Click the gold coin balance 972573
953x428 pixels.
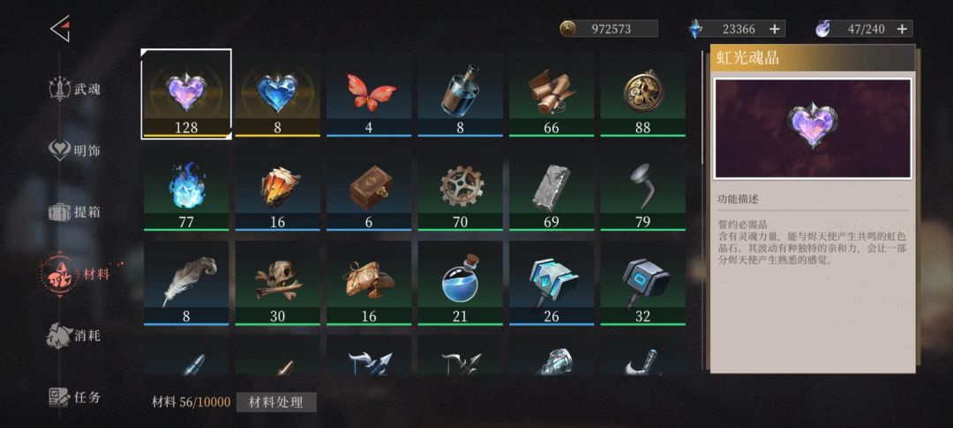tap(609, 28)
